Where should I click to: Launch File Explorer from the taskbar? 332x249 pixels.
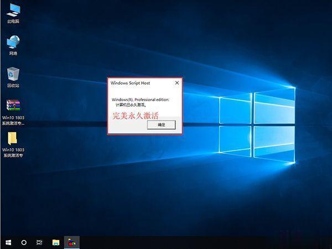point(55,242)
